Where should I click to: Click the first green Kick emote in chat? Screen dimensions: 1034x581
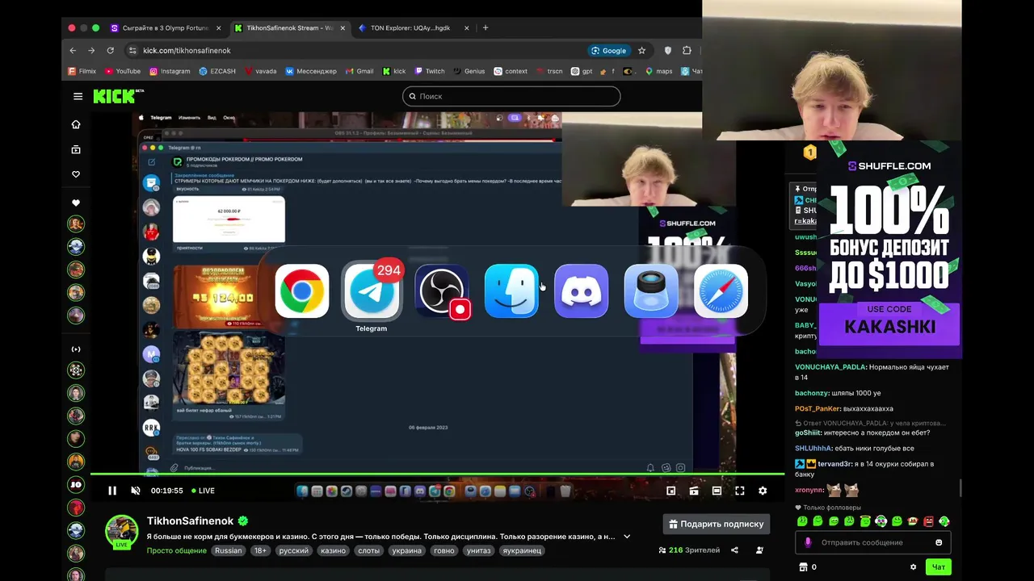click(802, 521)
